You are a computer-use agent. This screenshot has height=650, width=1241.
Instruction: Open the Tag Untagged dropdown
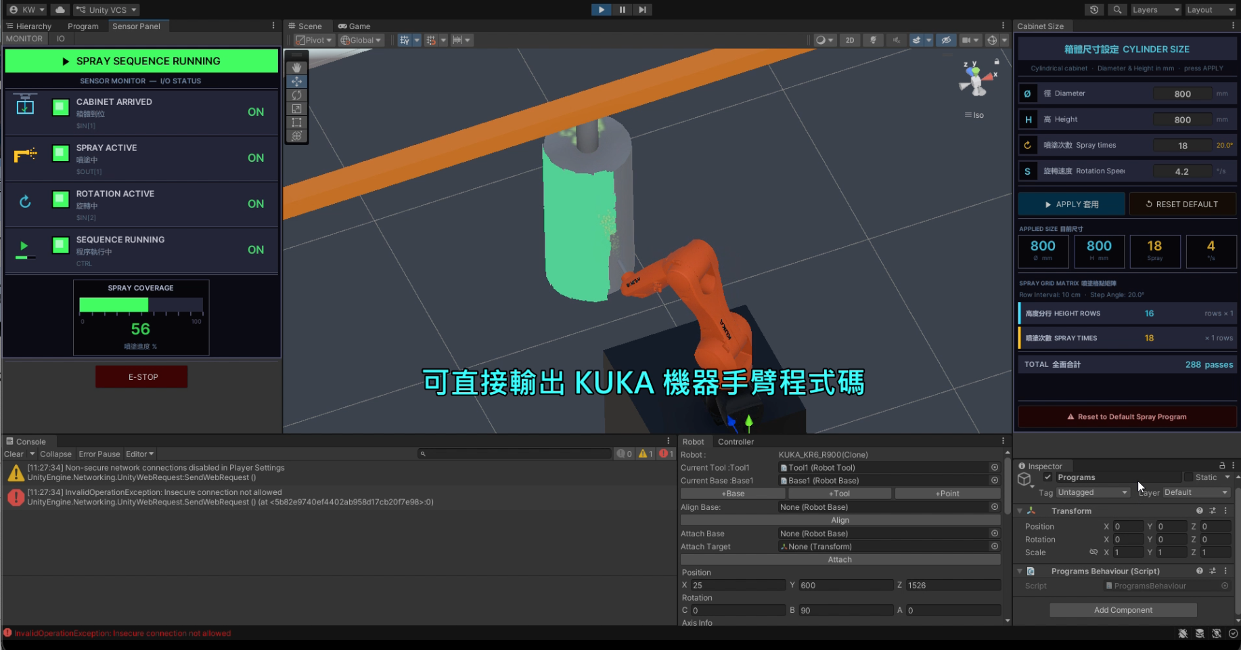[1092, 492]
